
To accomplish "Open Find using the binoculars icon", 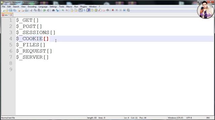I will pyautogui.click(x=53, y=10).
